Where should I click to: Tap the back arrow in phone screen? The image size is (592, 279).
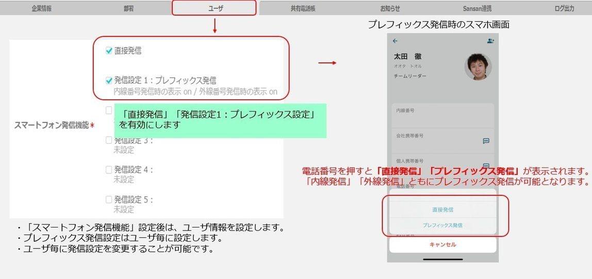(x=395, y=41)
